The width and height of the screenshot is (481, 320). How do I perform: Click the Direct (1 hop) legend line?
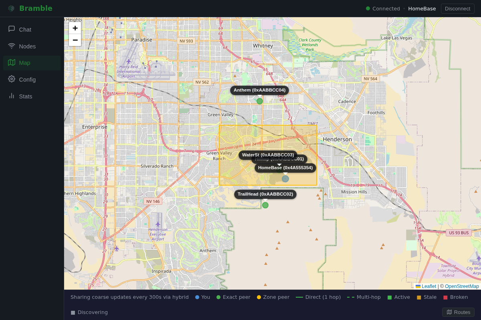coord(299,297)
